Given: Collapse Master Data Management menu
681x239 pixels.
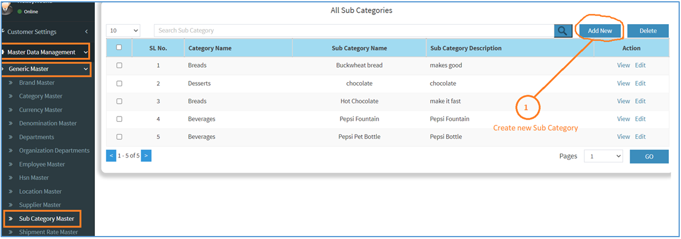Looking at the screenshot, I should (46, 52).
